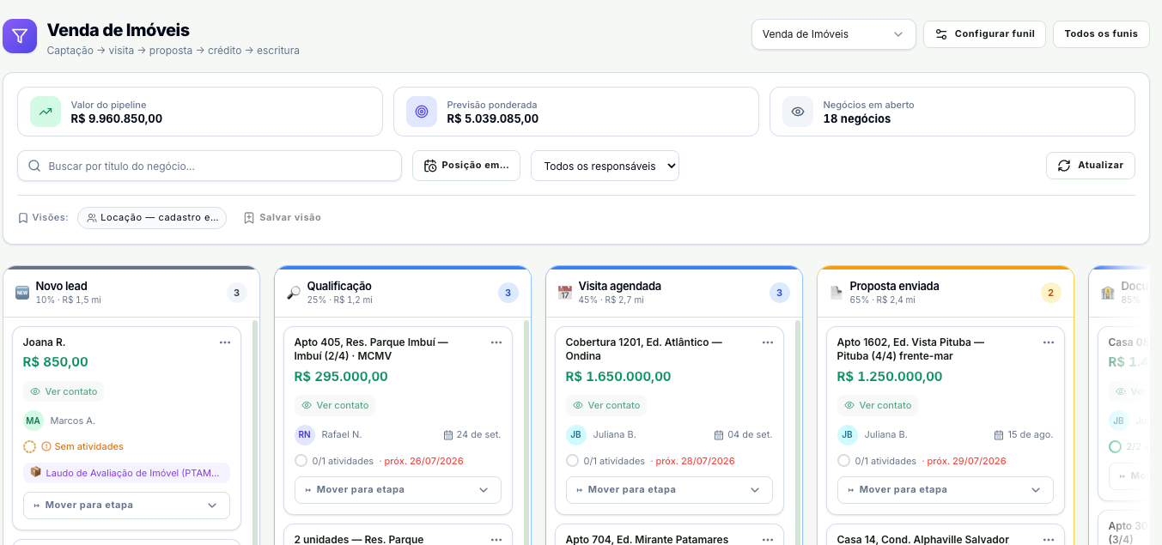Click the Visões bookmark icon
The image size is (1162, 545).
23,218
